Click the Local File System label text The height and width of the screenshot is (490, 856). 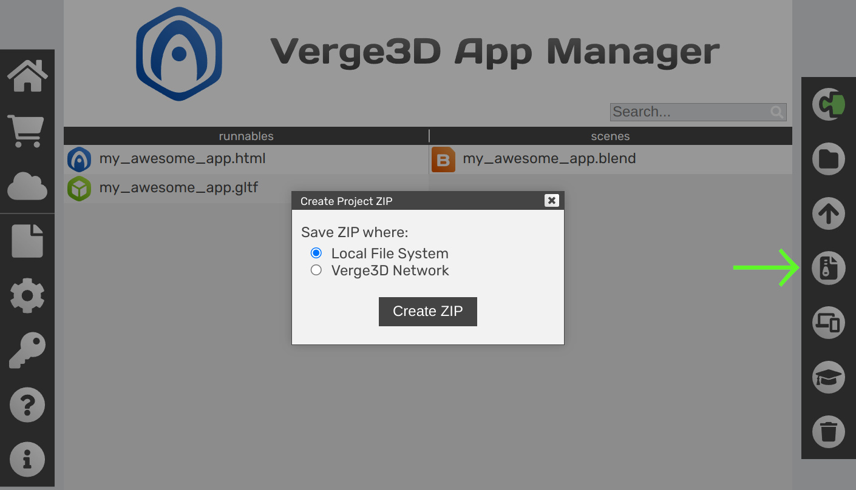(390, 253)
